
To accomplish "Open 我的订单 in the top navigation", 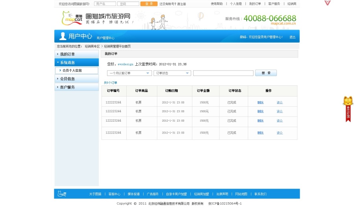I will tap(255, 4).
